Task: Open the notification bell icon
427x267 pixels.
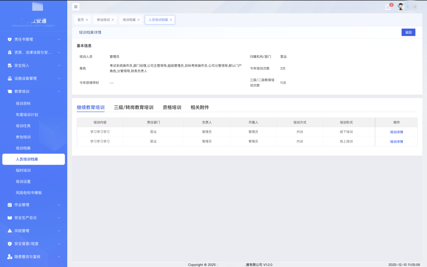Action: 387,7
